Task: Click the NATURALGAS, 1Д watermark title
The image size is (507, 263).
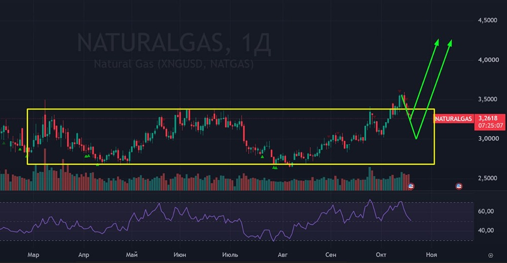Action: [x=174, y=43]
